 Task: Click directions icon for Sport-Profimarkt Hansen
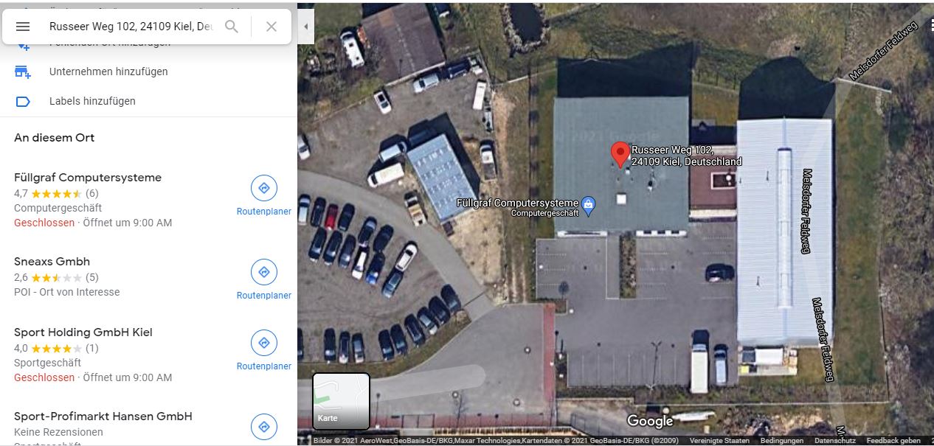coord(263,427)
